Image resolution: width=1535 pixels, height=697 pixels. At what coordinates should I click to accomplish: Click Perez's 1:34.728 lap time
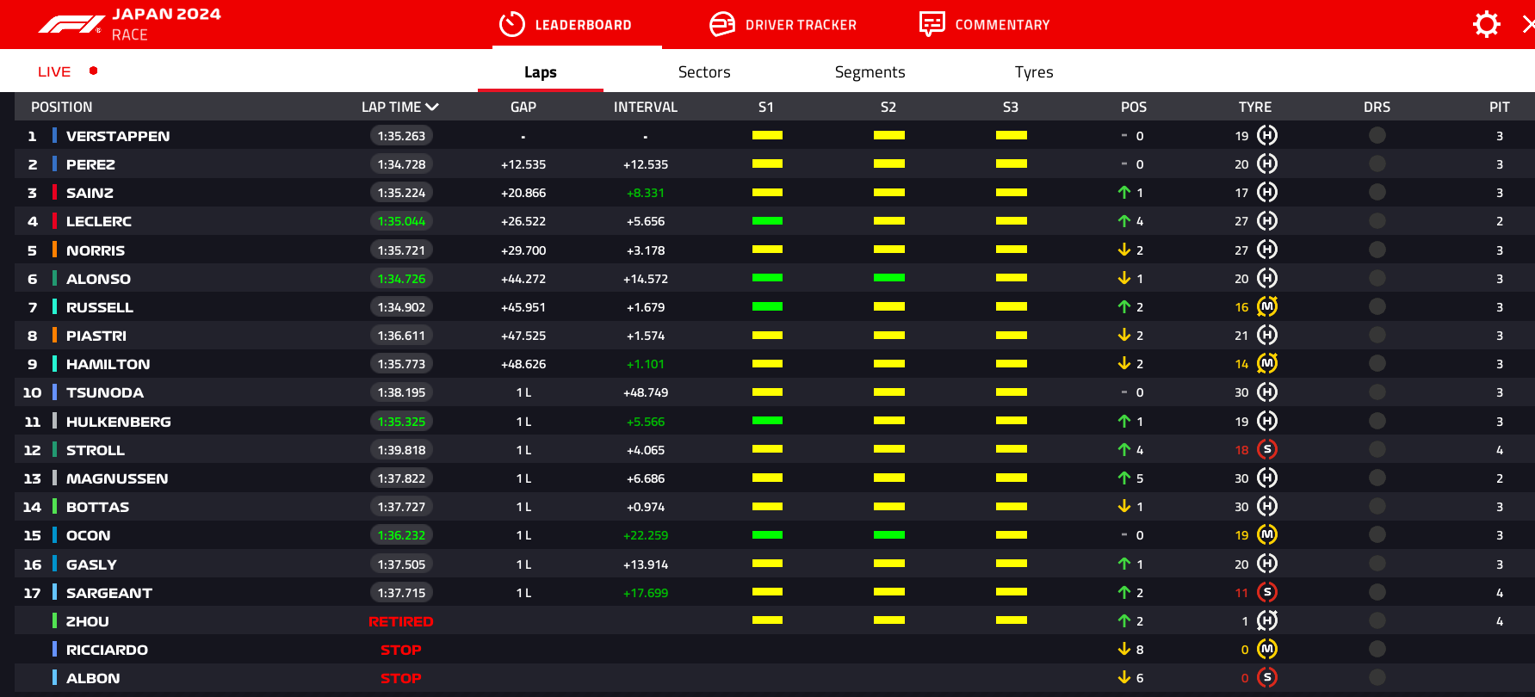coord(401,164)
